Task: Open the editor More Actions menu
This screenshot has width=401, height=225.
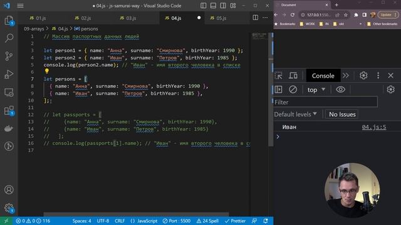Action: pyautogui.click(x=265, y=17)
